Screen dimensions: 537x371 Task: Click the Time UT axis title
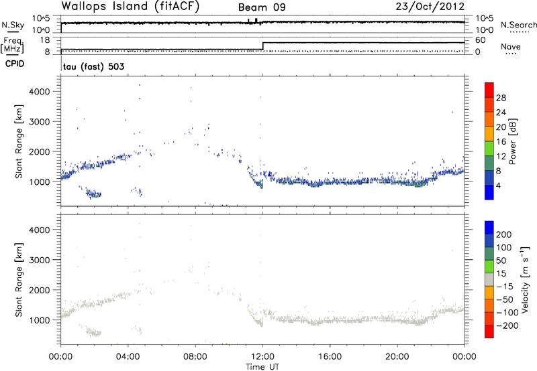tap(262, 367)
